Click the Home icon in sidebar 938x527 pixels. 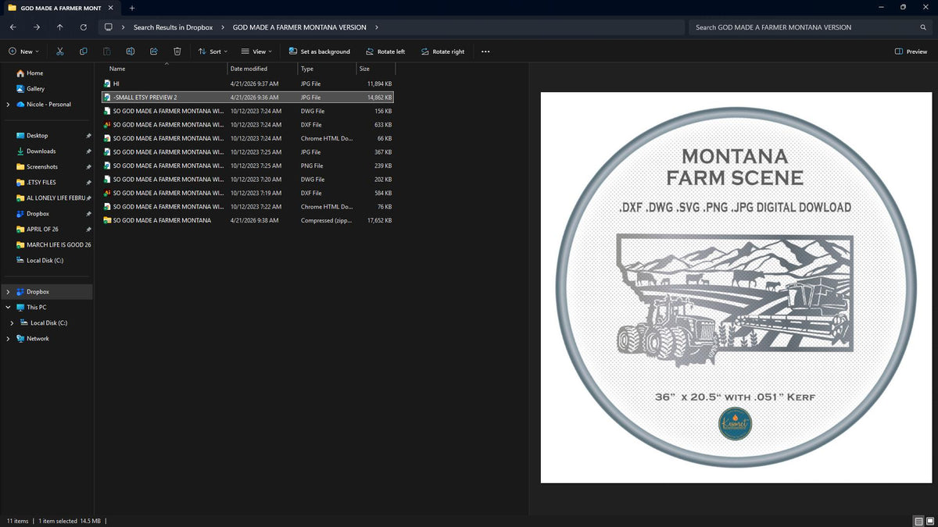20,73
